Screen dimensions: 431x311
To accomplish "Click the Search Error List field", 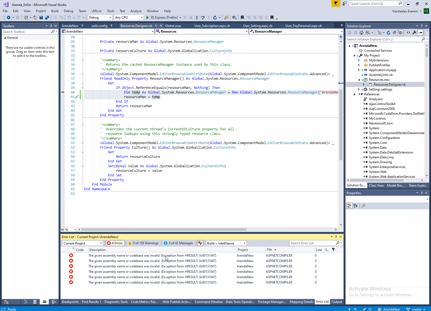I will (x=312, y=243).
